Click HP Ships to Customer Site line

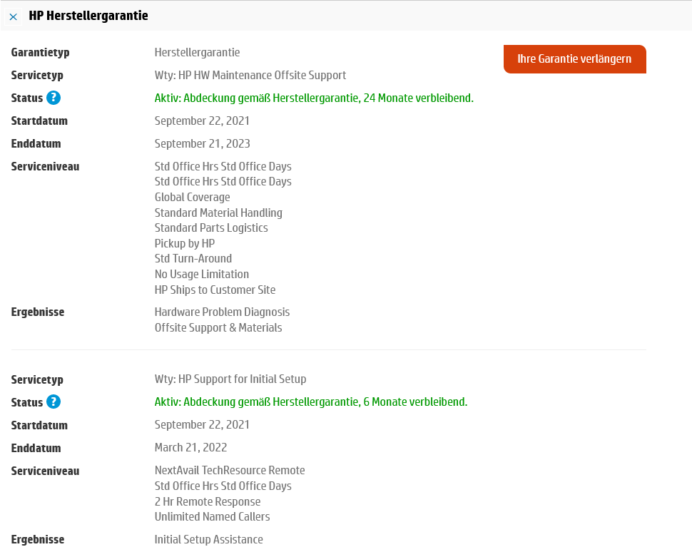(215, 290)
